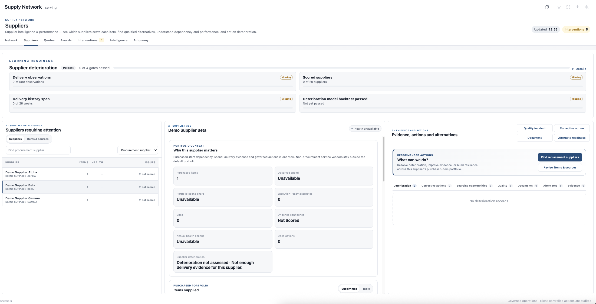Open the Sourcing opportunities evidence tab

[x=474, y=186]
